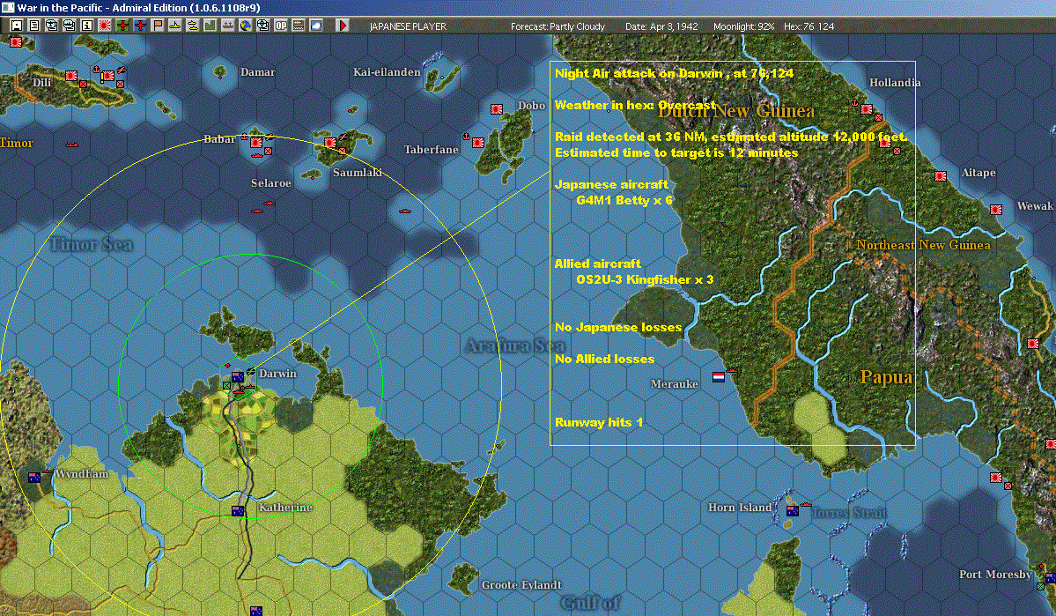Click the red play arrow icon
The height and width of the screenshot is (616, 1056).
pyautogui.click(x=342, y=26)
